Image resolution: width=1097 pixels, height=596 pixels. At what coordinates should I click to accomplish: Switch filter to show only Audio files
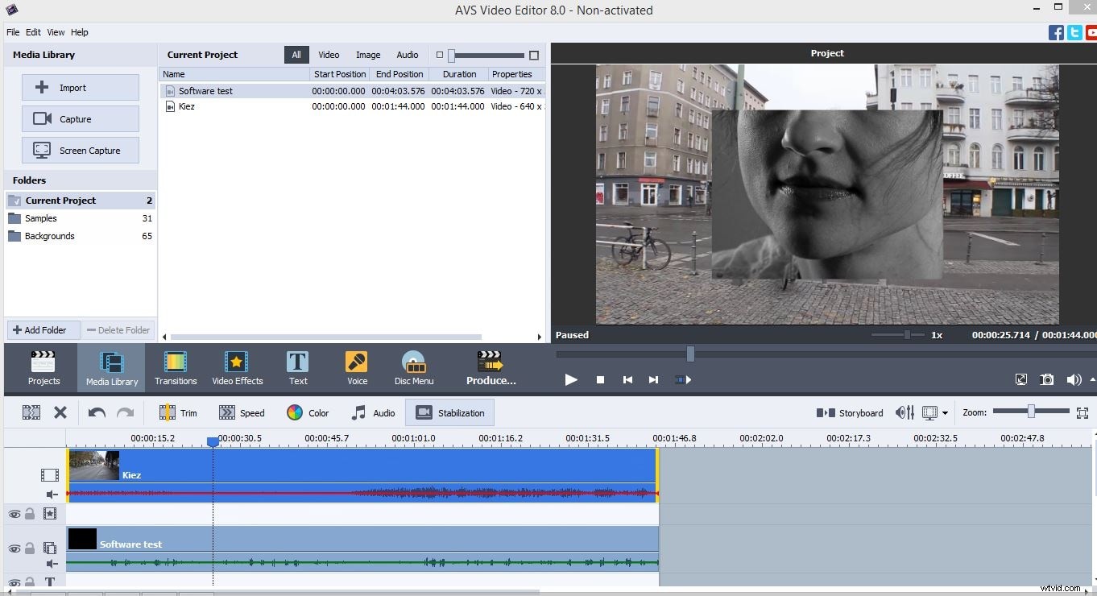point(407,54)
